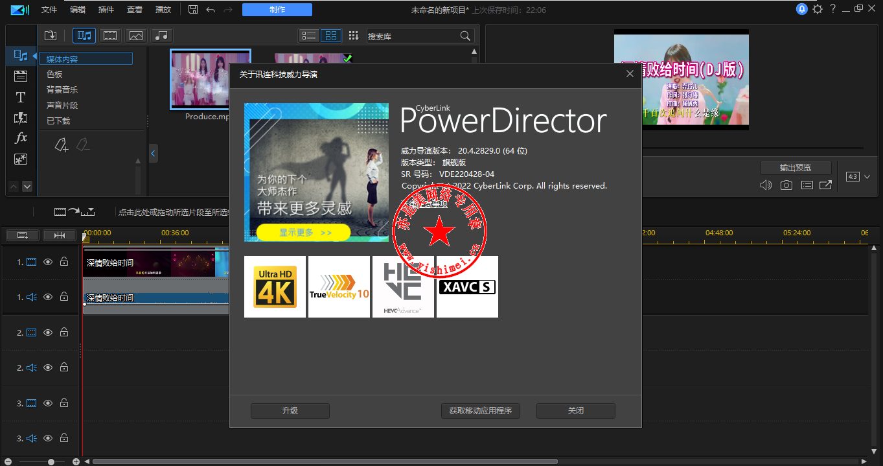
Task: Show all media filter icon
Action: point(84,35)
